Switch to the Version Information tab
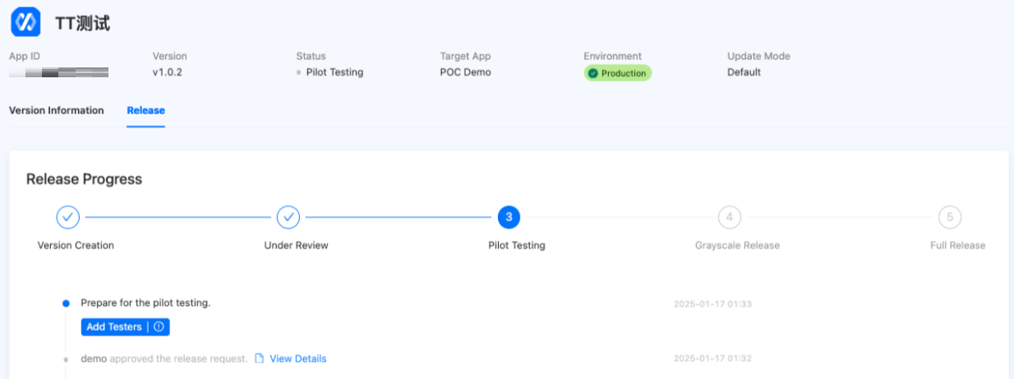Screen dimensions: 1014x379 (57, 110)
